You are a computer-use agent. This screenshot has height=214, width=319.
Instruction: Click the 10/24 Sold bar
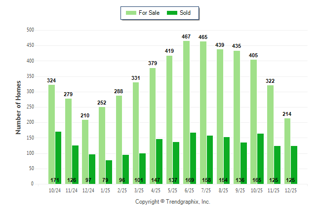[x=58, y=158]
